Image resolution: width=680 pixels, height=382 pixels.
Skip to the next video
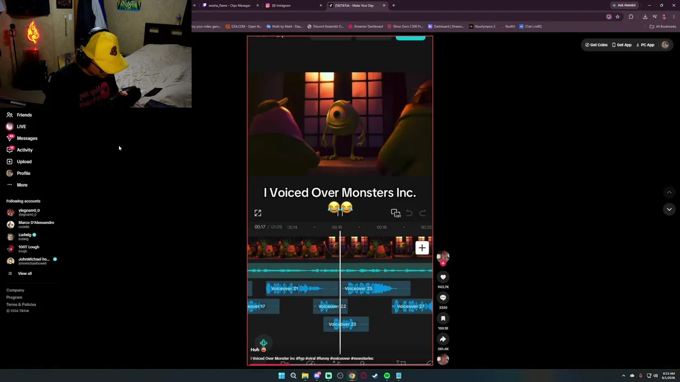[669, 210]
